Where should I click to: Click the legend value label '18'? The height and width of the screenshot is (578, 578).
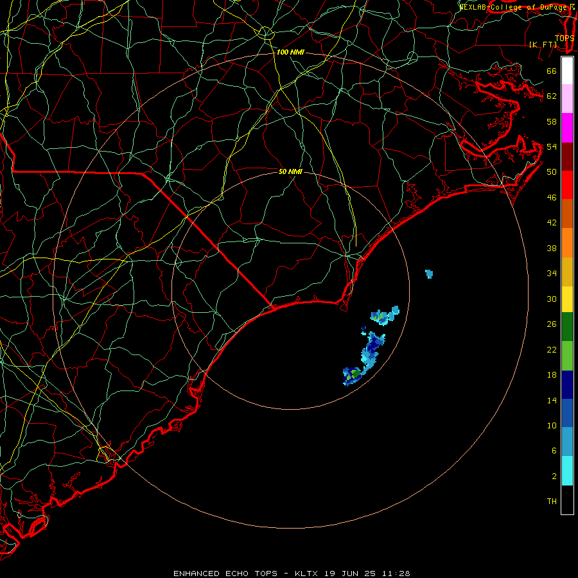(552, 375)
